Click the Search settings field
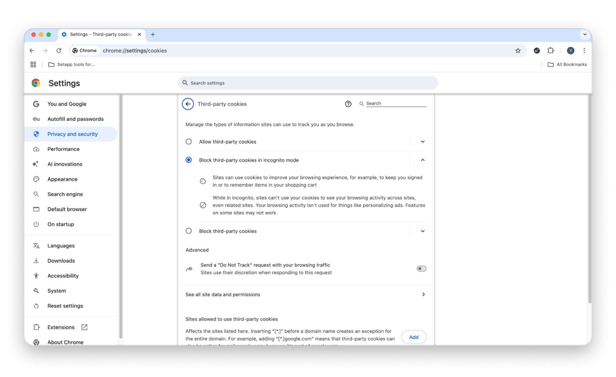 (308, 83)
